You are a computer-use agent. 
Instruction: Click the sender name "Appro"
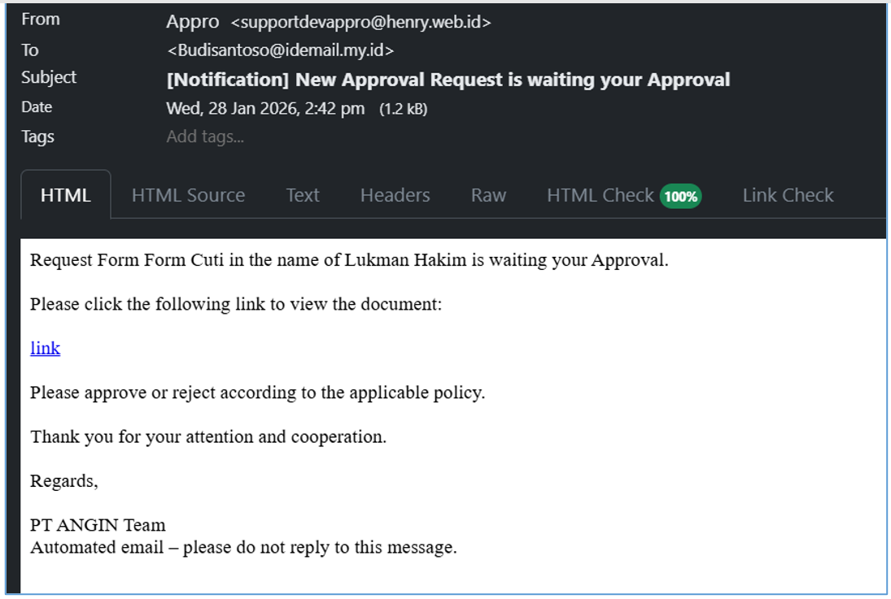click(192, 22)
